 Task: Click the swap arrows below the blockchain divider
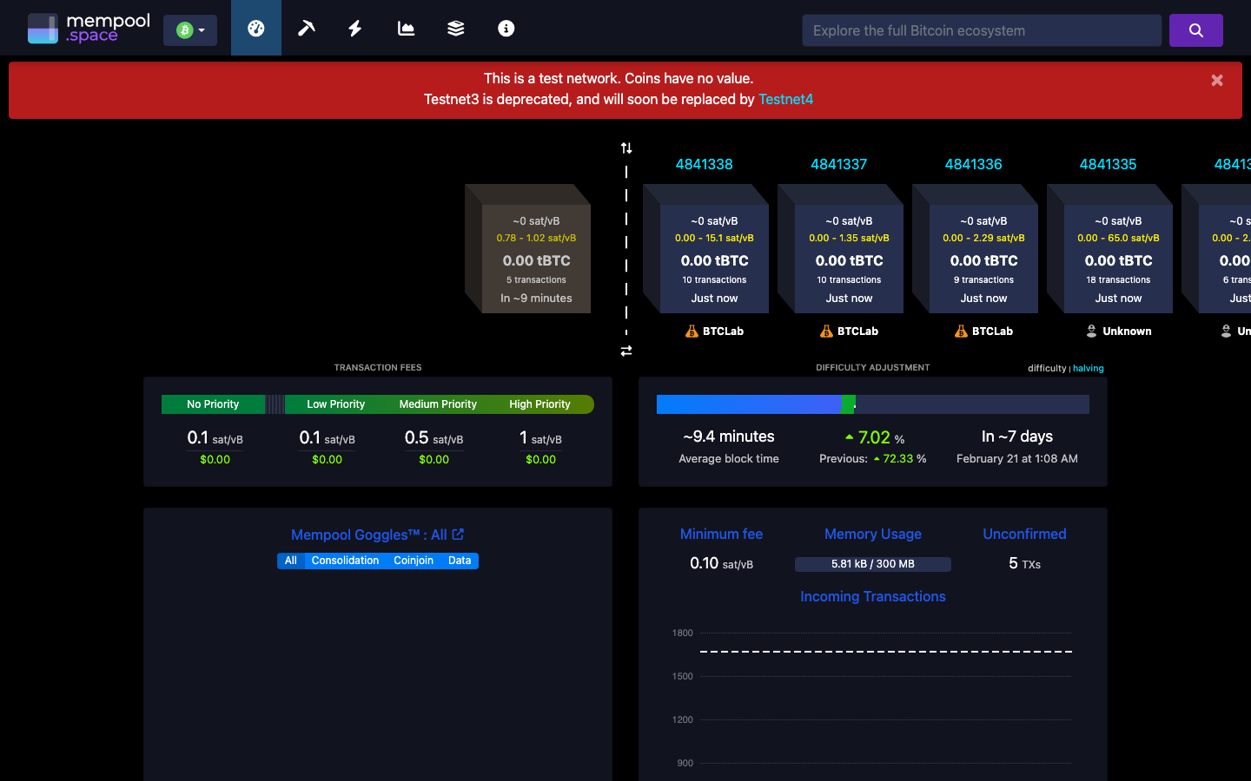pos(626,351)
